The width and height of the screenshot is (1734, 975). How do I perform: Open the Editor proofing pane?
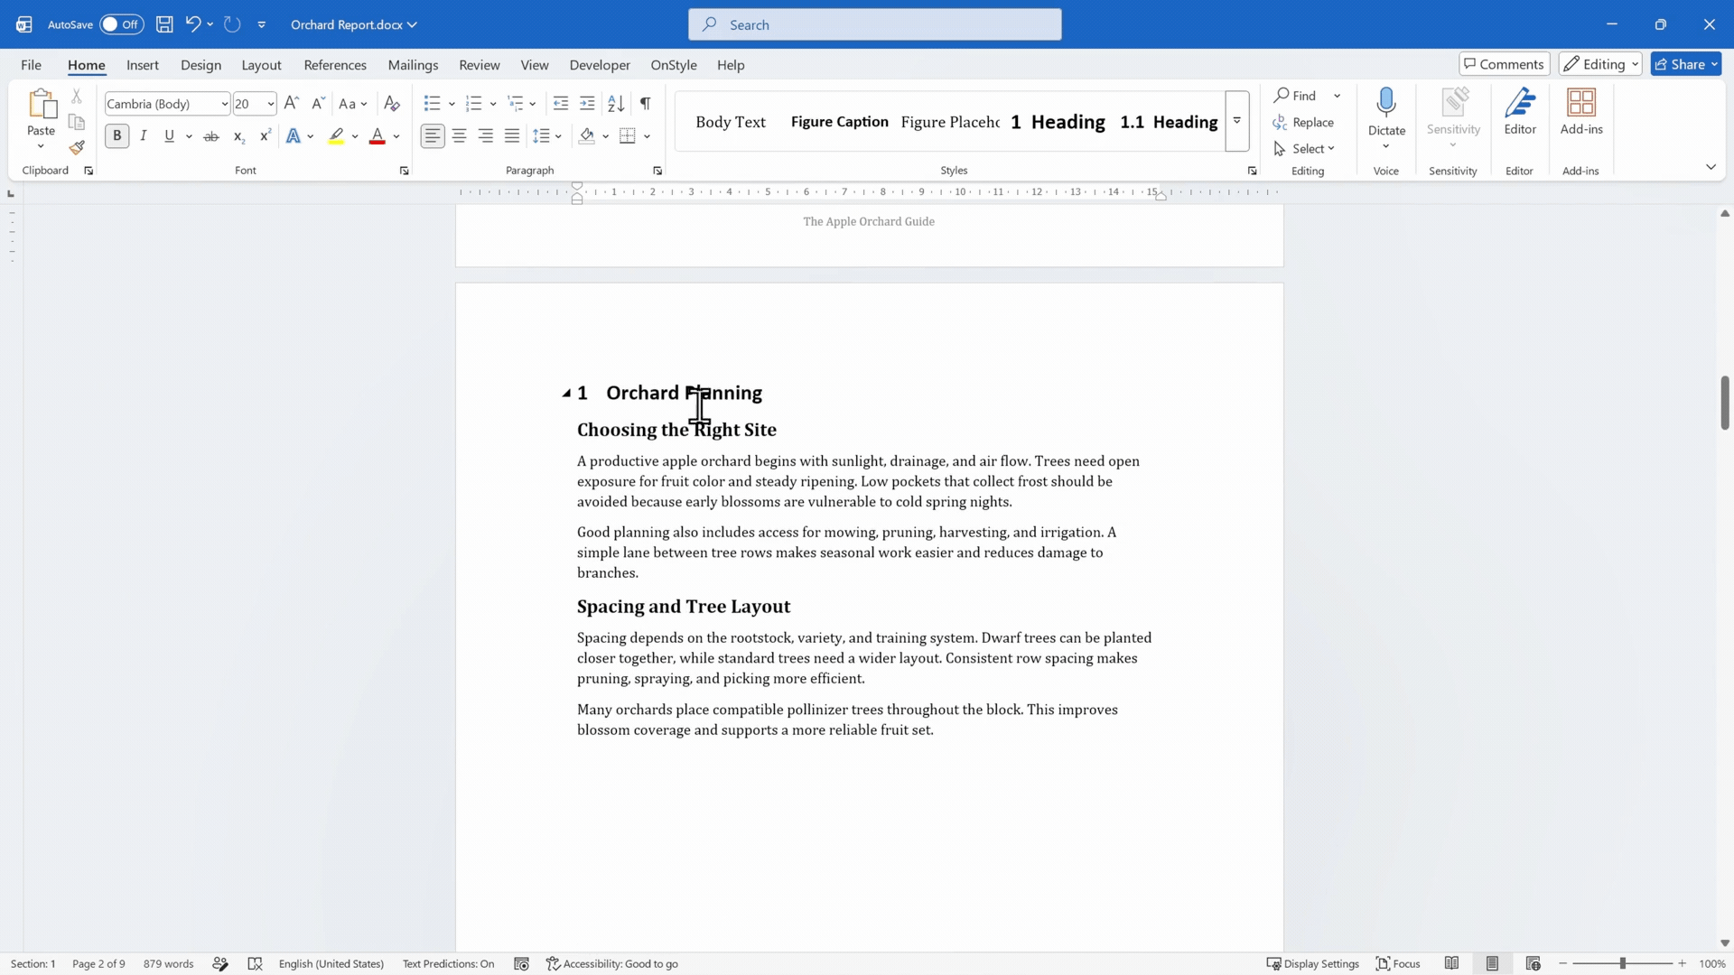pos(1520,112)
